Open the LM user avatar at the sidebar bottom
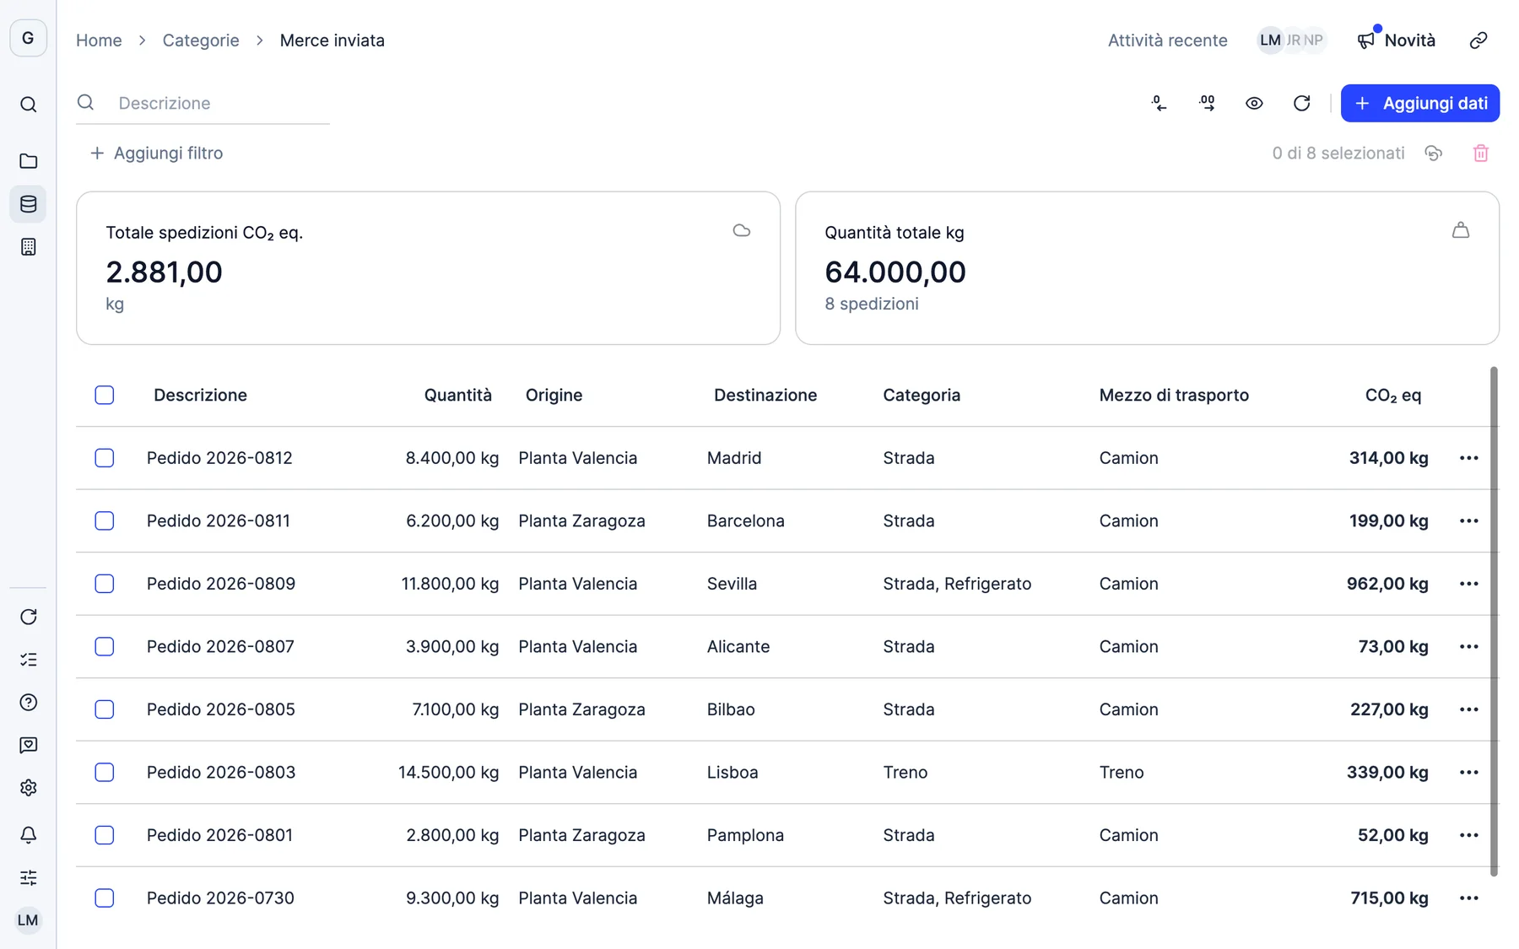Viewport: 1519px width, 949px height. click(28, 920)
